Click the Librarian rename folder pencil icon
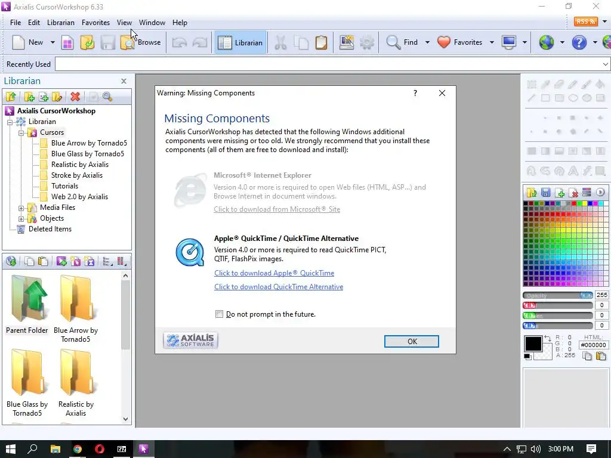 click(x=57, y=97)
